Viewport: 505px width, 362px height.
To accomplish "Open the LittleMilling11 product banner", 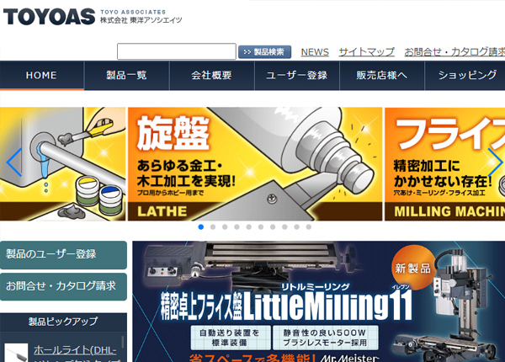I will click(318, 301).
